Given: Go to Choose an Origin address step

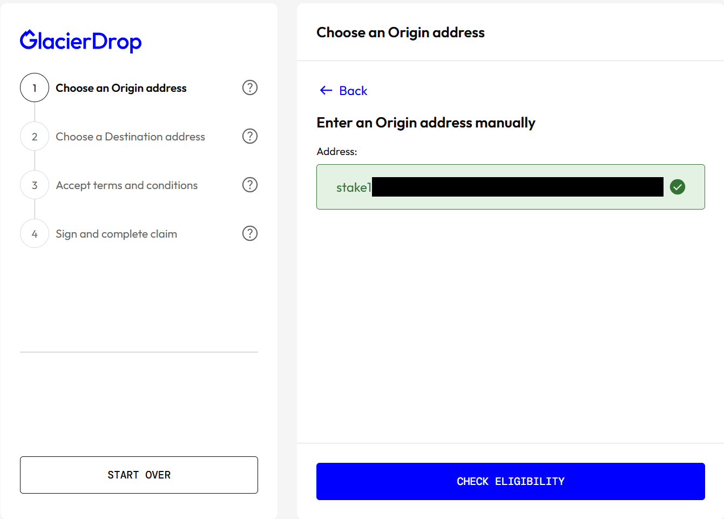Looking at the screenshot, I should coord(121,88).
